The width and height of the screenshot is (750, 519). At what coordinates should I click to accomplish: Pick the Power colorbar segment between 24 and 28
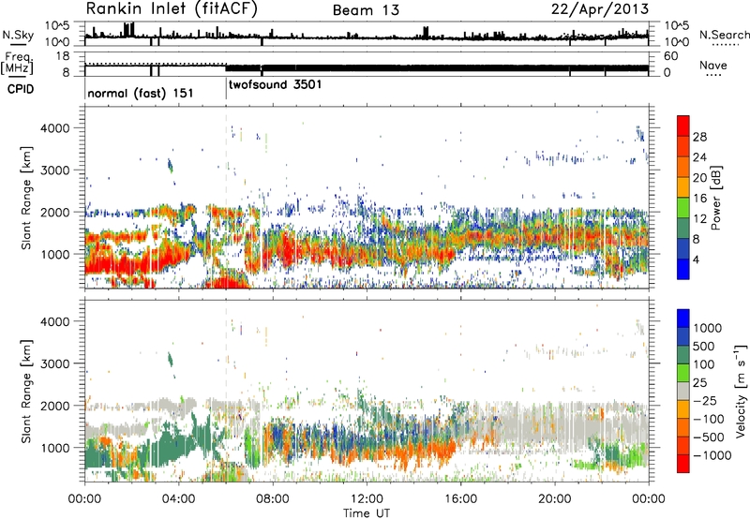[683, 146]
